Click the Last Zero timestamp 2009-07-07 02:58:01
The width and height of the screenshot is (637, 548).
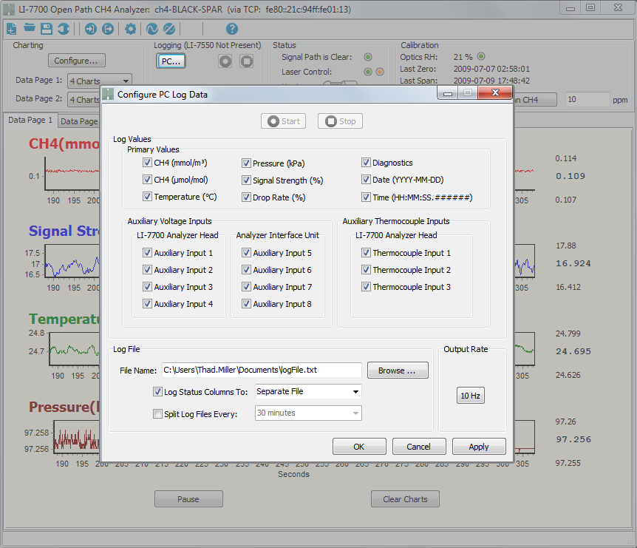[491, 69]
